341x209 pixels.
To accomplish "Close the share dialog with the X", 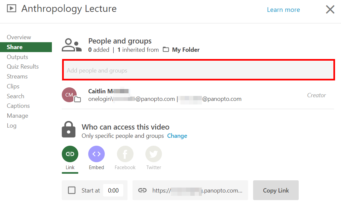I will [x=330, y=9].
